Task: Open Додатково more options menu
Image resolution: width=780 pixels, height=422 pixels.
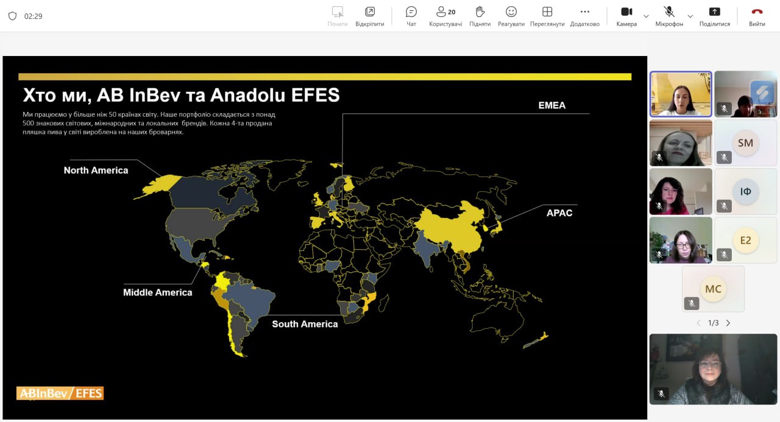Action: click(x=584, y=16)
